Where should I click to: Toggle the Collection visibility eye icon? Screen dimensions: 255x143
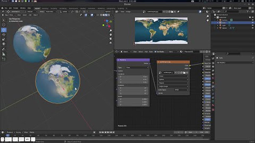[253, 17]
